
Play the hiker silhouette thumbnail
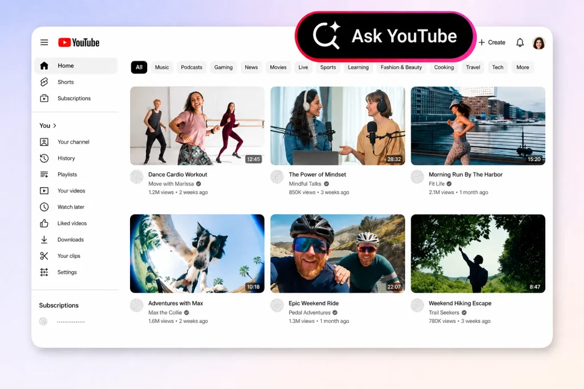478,253
